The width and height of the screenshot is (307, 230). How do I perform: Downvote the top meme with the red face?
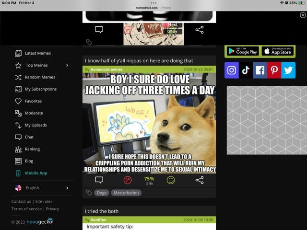click(128, 30)
